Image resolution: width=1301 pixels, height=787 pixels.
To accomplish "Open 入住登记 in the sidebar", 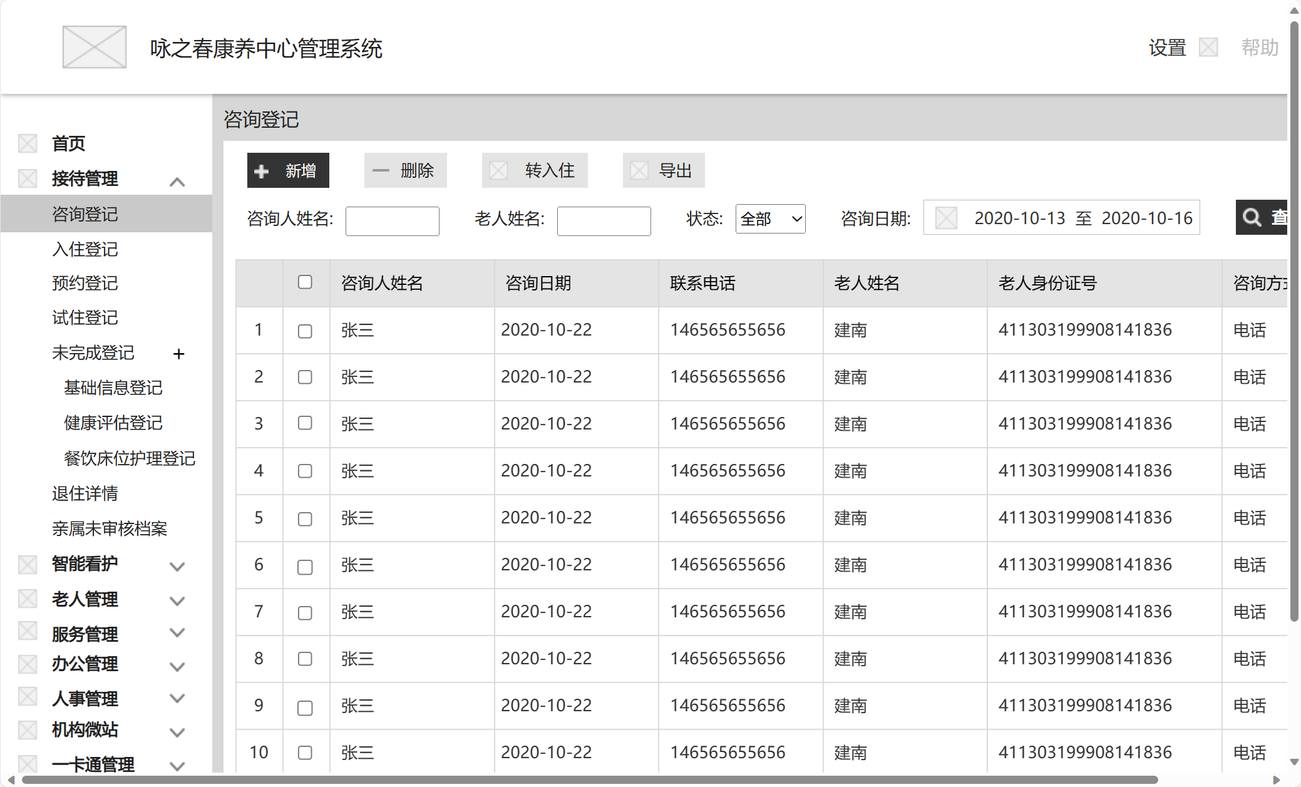I will [x=85, y=249].
